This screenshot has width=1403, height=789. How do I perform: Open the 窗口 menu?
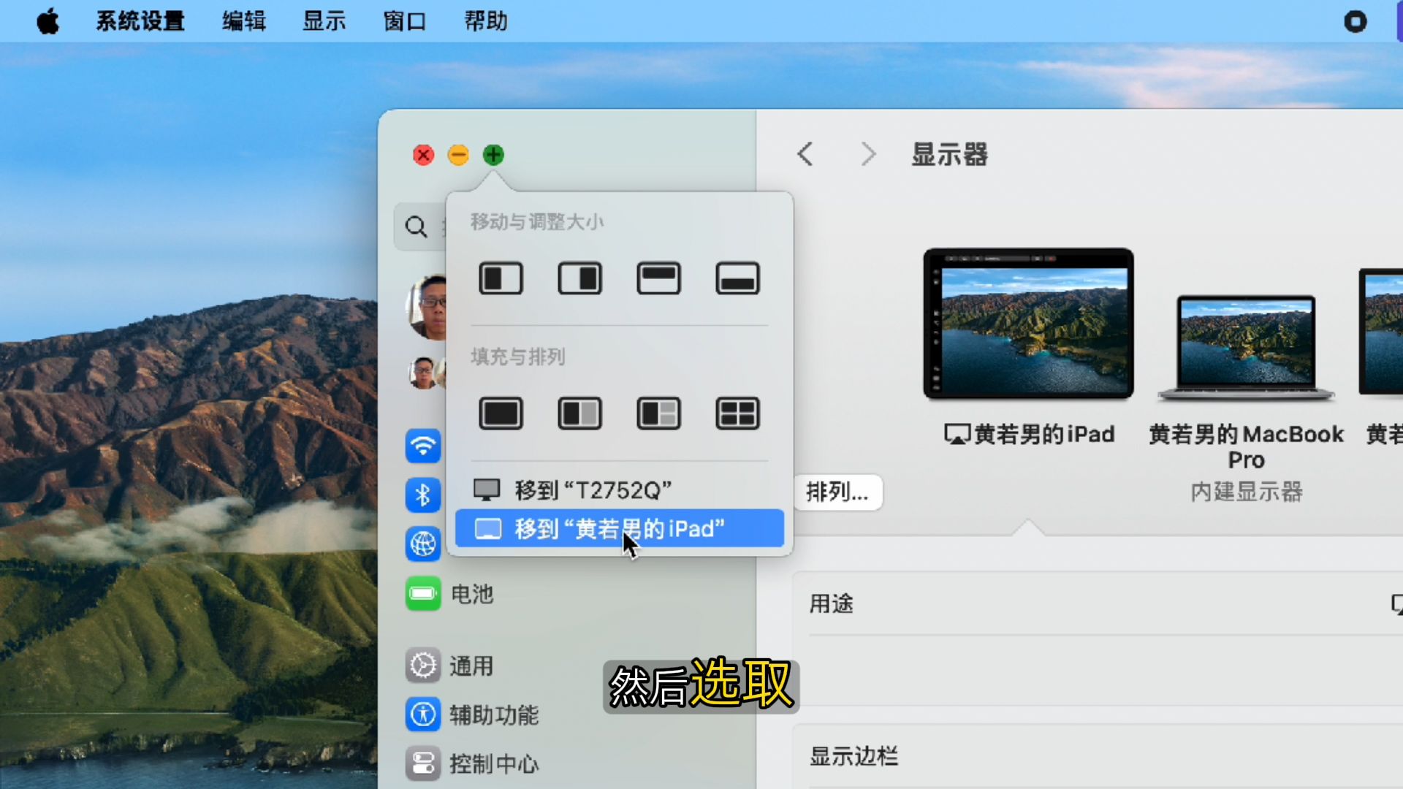pos(405,21)
